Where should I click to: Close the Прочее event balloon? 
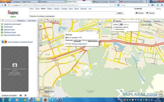click(98, 33)
